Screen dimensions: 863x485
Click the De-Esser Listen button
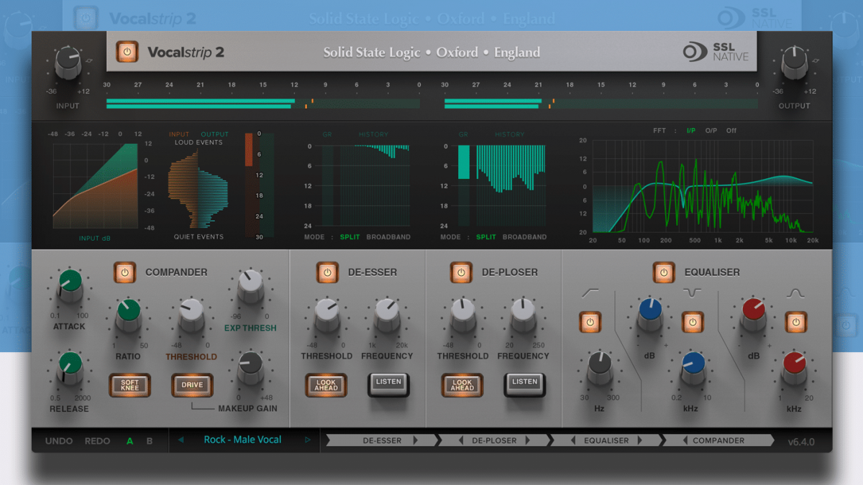pos(388,384)
